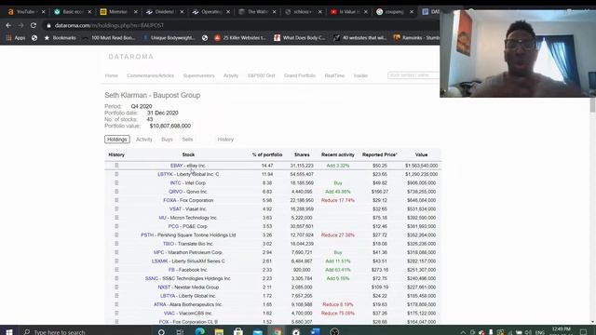Open history icon for the MPC row
596x335 pixels.
point(116,252)
